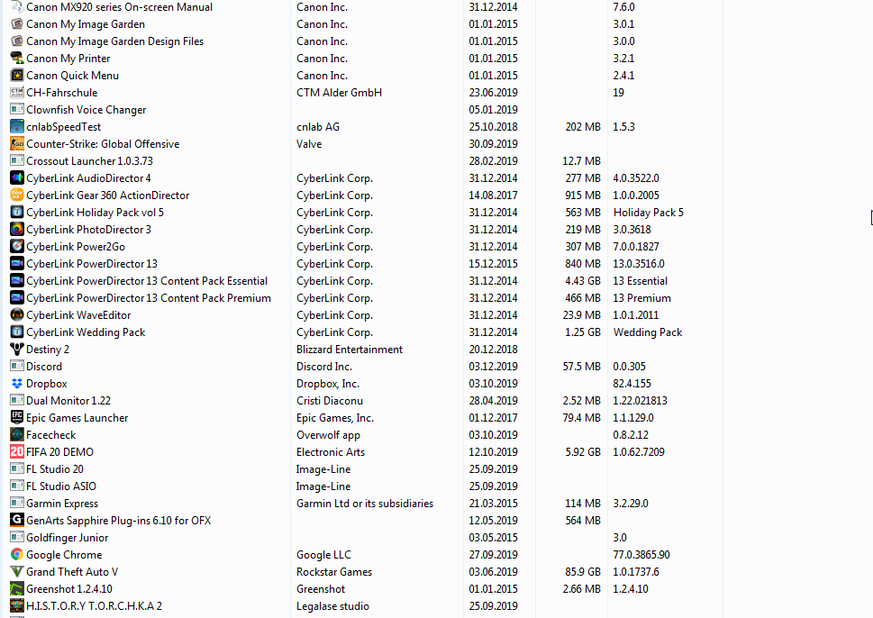Click publisher Rockstar Games
The image size is (873, 618).
pos(334,572)
